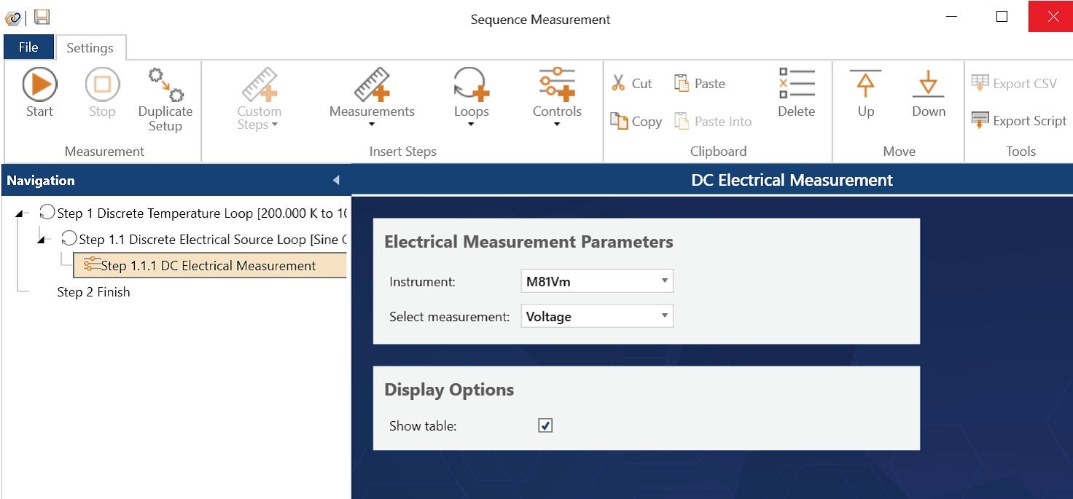Duplicate the current setup

click(165, 100)
